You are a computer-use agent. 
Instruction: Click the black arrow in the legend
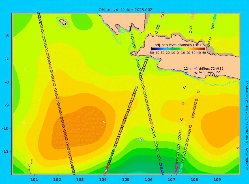tap(196, 73)
